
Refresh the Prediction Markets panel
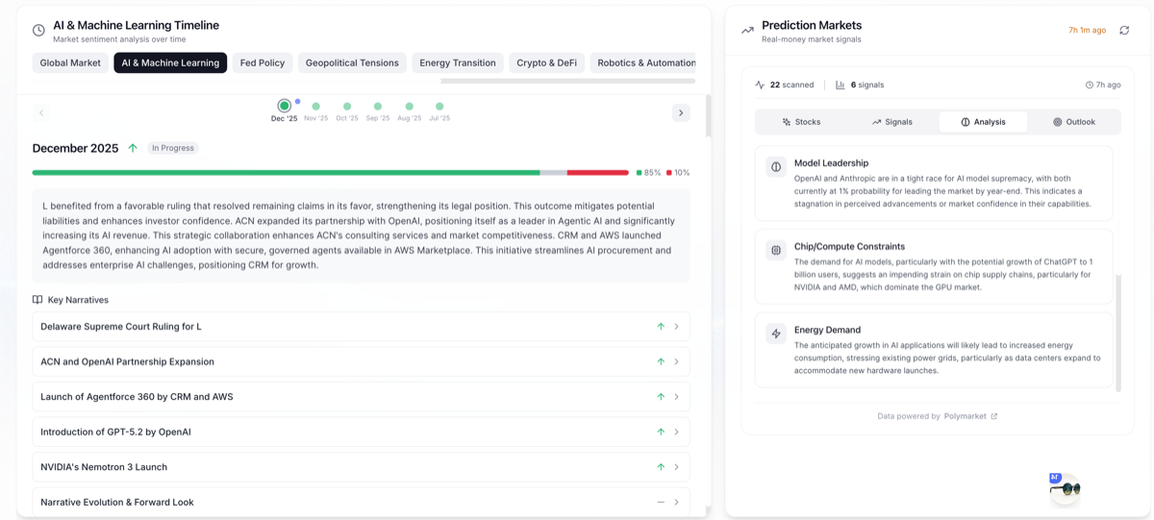[x=1124, y=31]
